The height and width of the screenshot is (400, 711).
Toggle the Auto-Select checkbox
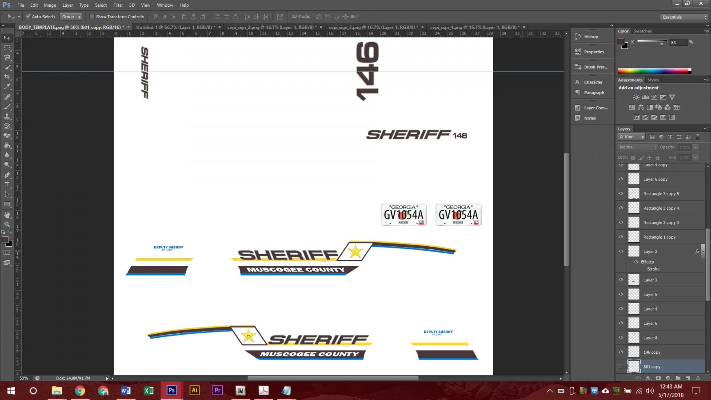coord(28,17)
